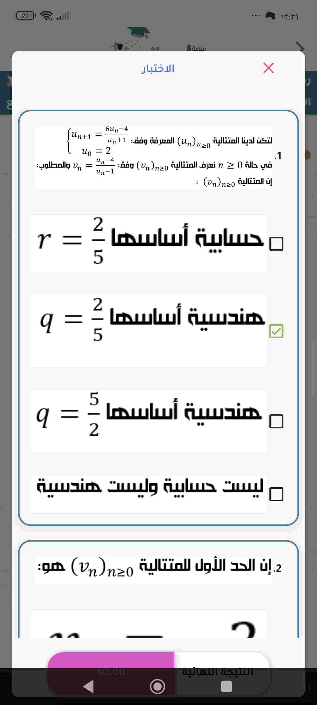Tap the cellular signal strength bars

click(63, 16)
